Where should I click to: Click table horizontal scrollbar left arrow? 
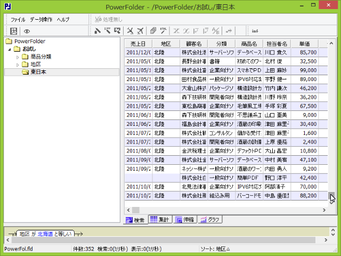pos(128,210)
